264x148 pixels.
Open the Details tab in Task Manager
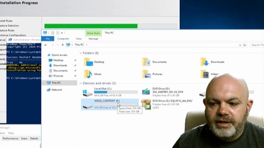point(34,139)
